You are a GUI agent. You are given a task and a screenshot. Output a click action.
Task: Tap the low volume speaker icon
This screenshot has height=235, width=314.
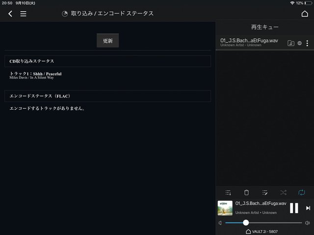220,223
